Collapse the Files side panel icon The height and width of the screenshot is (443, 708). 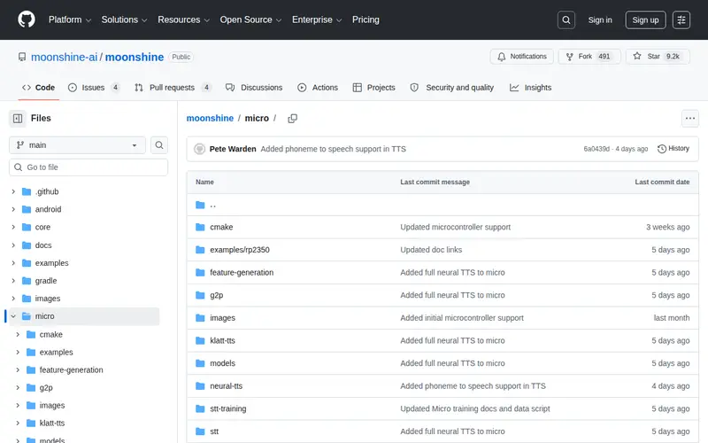coord(18,119)
